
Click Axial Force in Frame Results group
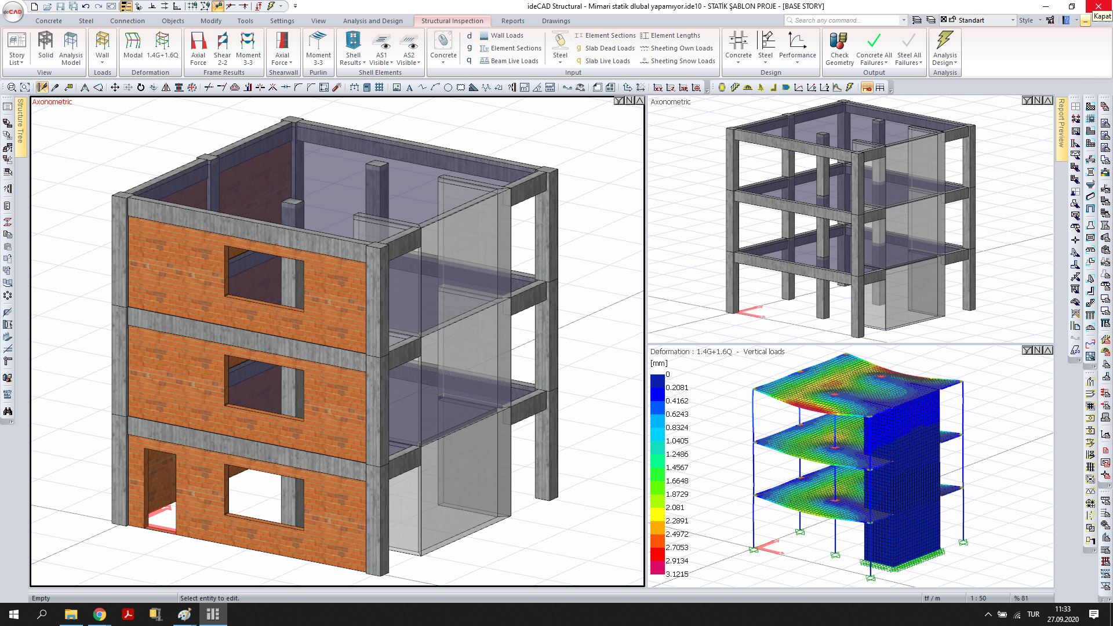198,49
